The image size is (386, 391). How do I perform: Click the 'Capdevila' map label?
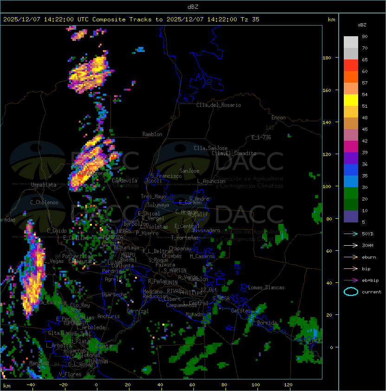[125, 181]
